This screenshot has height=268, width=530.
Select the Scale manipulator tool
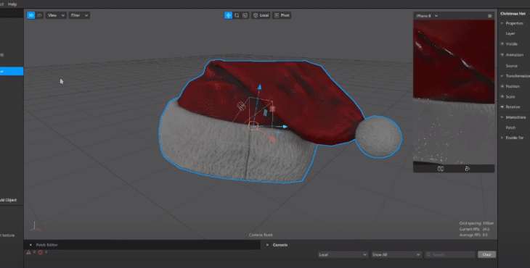click(x=245, y=15)
